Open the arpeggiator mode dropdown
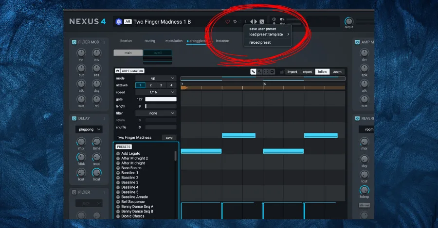The height and width of the screenshot is (228, 438). pyautogui.click(x=156, y=78)
